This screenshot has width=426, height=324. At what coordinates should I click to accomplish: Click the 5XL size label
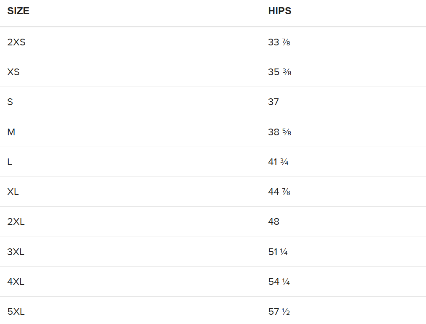(x=16, y=312)
